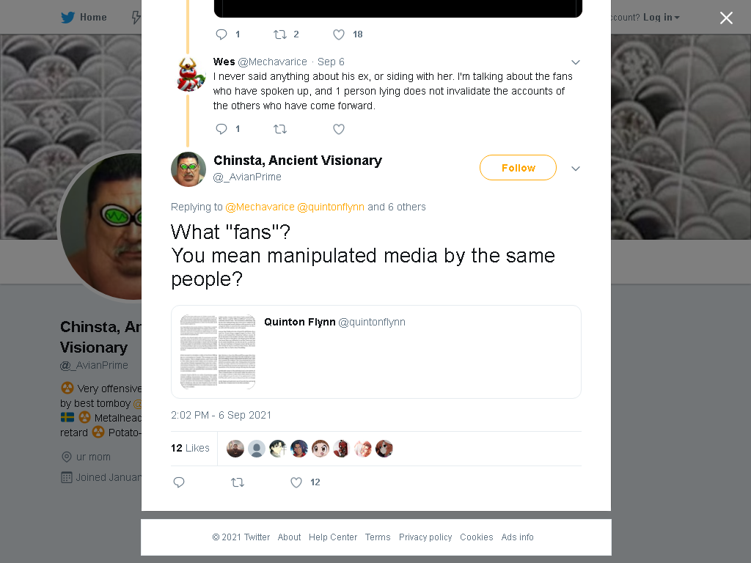Like the Wes tweet
751x563 pixels.
(x=339, y=129)
